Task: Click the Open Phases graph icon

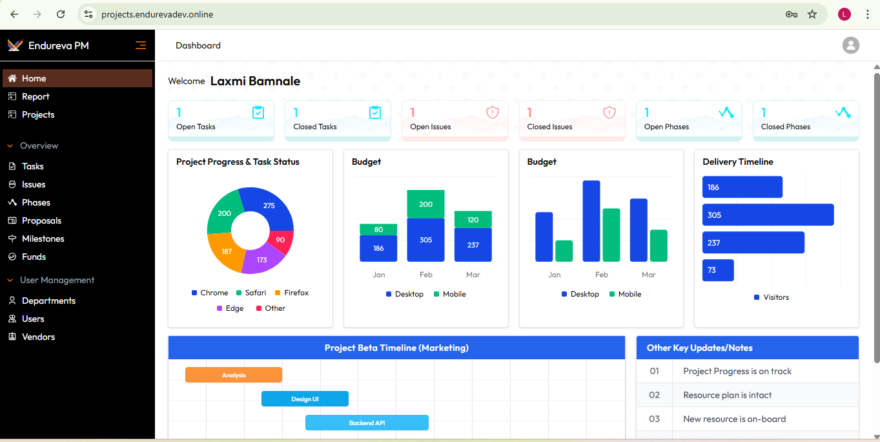Action: click(726, 112)
